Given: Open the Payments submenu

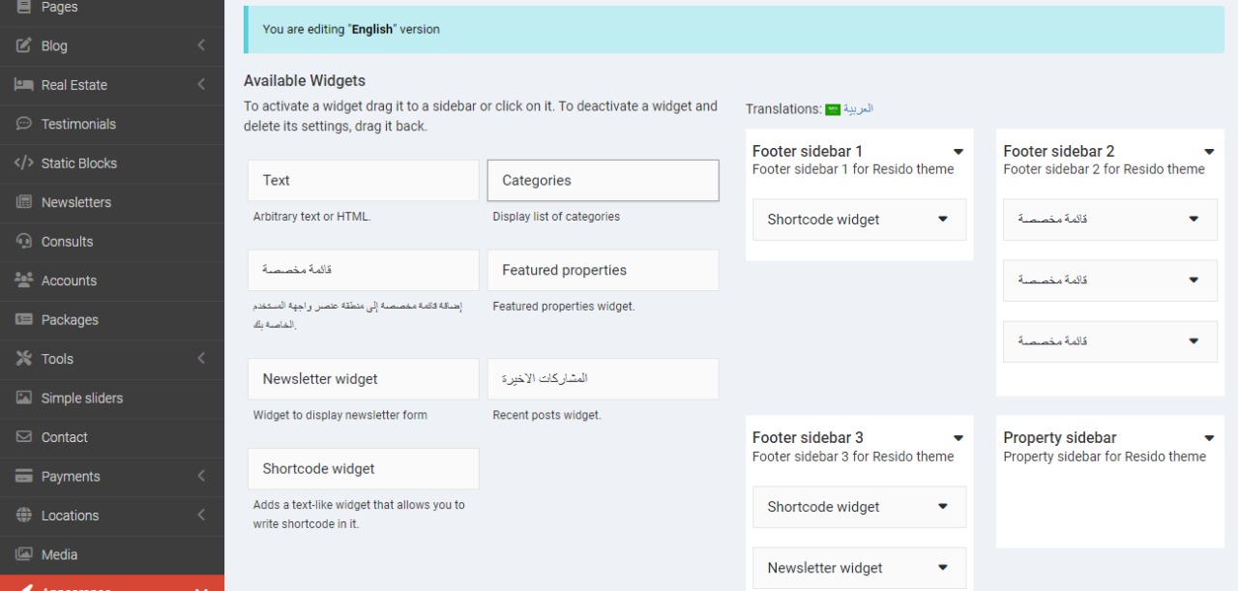Looking at the screenshot, I should point(201,476).
